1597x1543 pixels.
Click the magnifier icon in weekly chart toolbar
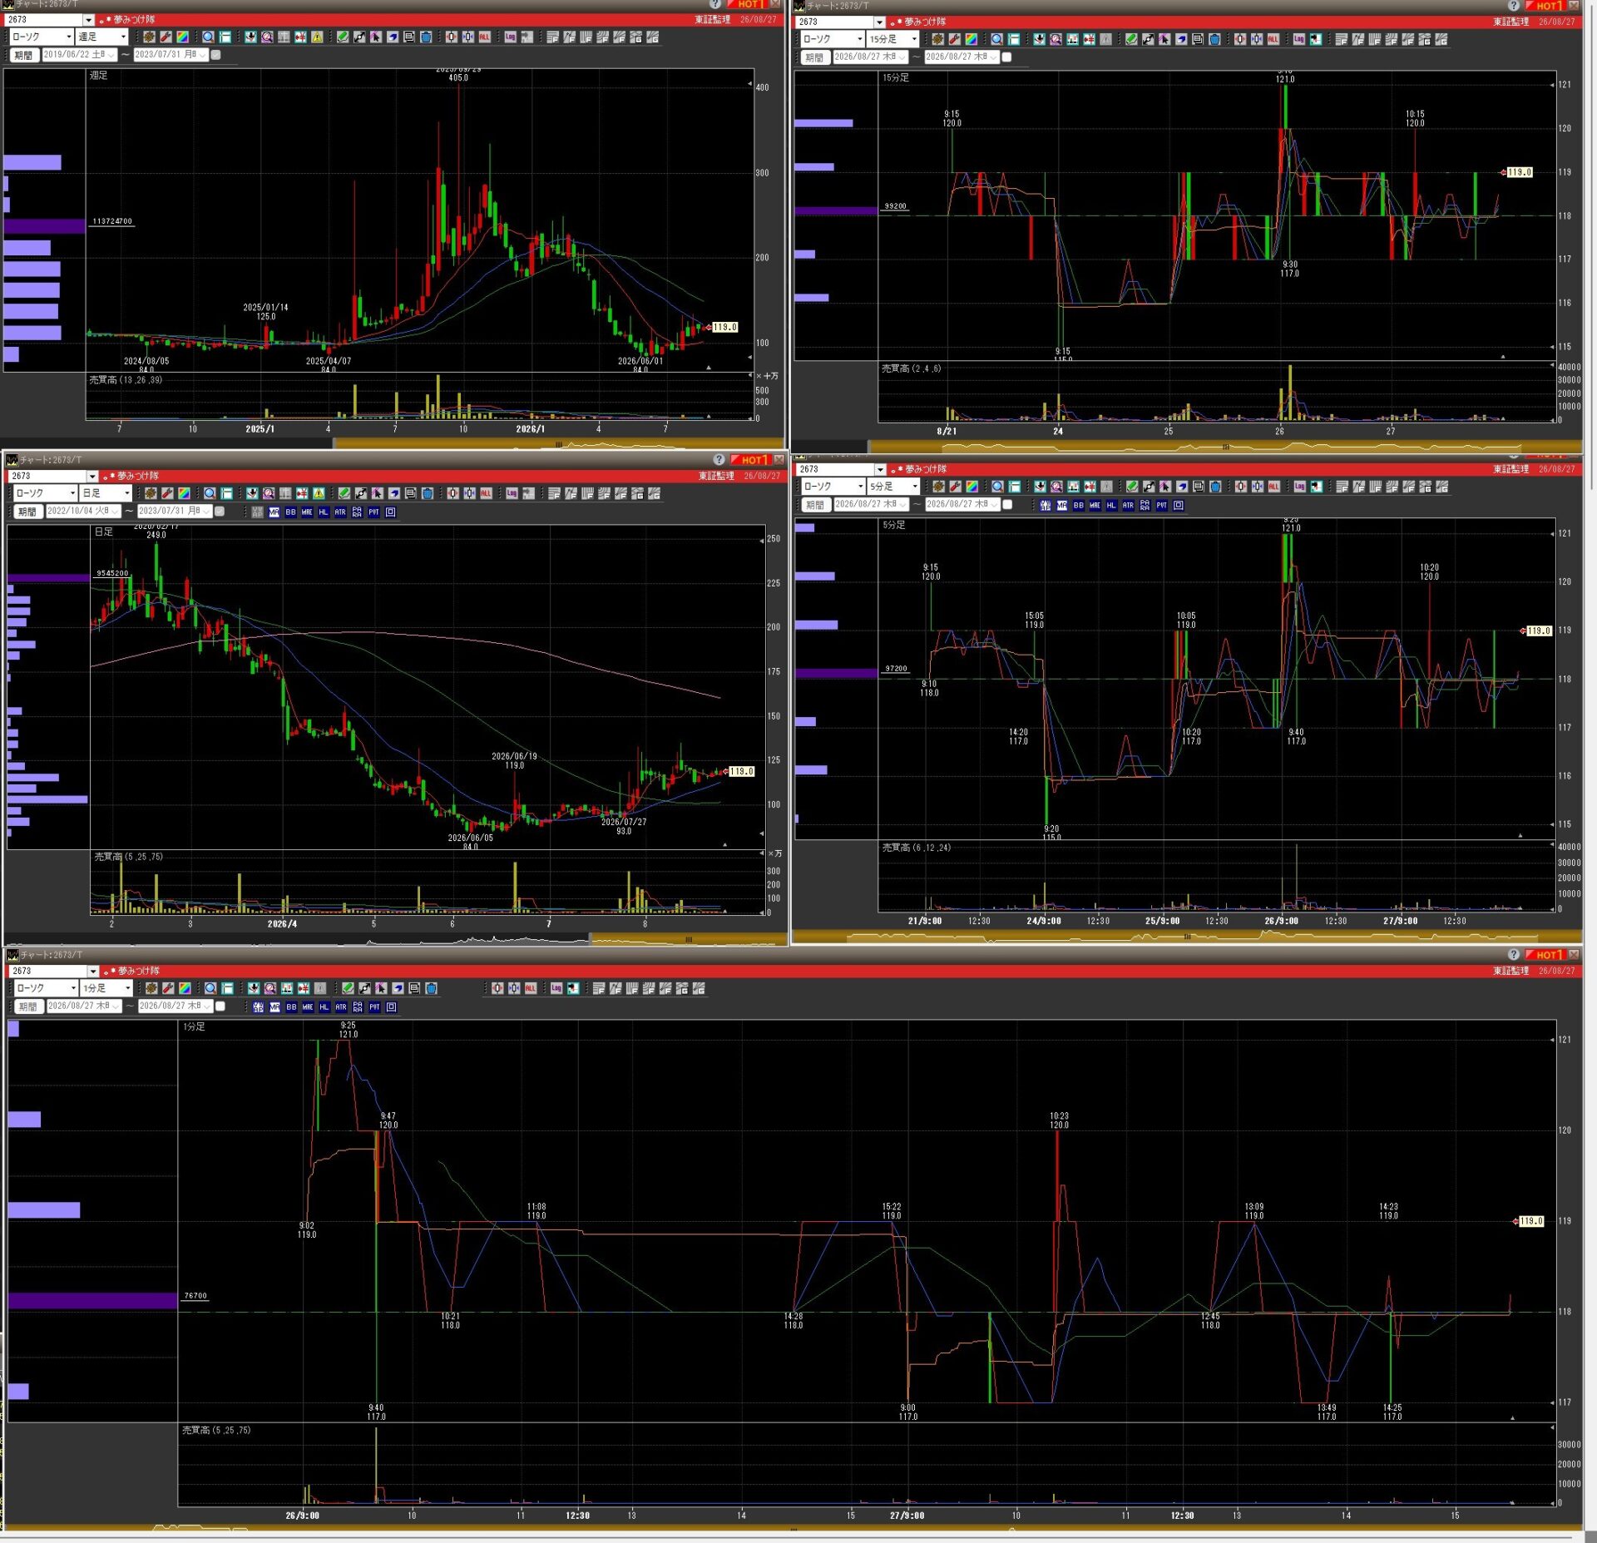208,37
